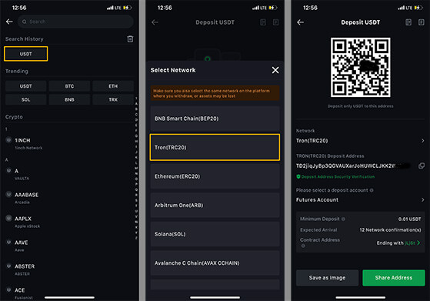This screenshot has height=301, width=430.
Task: Choose SOL under Trending
Action: [26, 99]
